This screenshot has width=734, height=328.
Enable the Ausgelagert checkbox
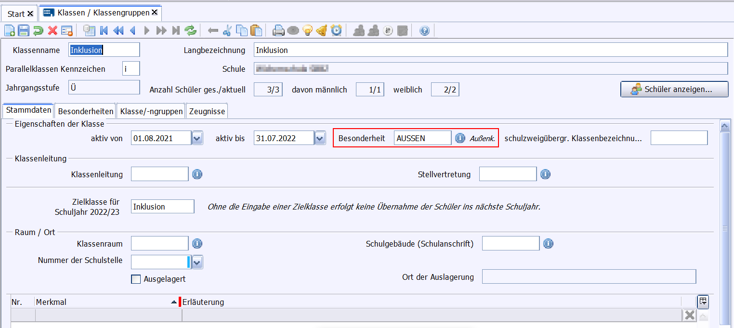[x=136, y=279]
